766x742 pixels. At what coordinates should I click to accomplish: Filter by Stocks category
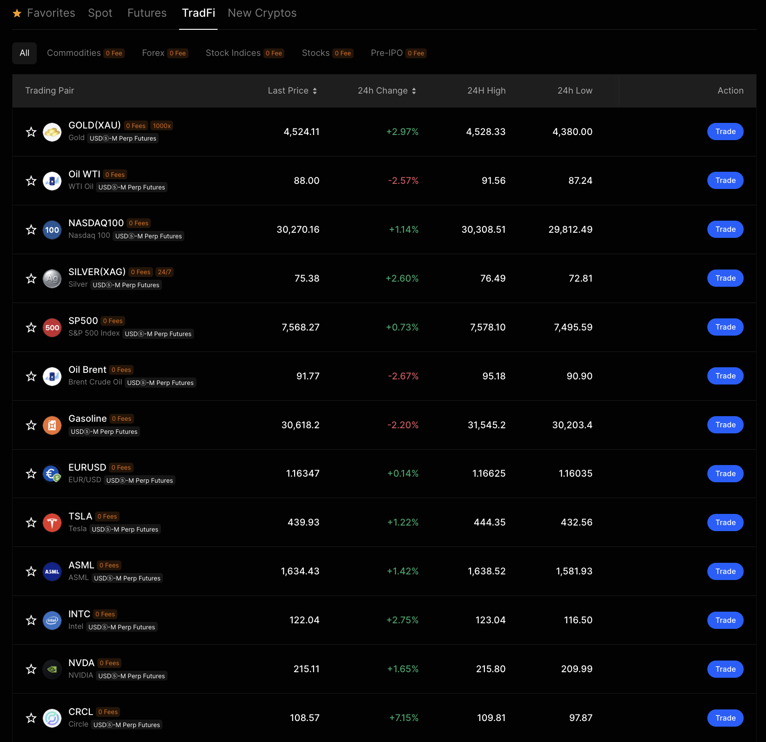[x=328, y=53]
